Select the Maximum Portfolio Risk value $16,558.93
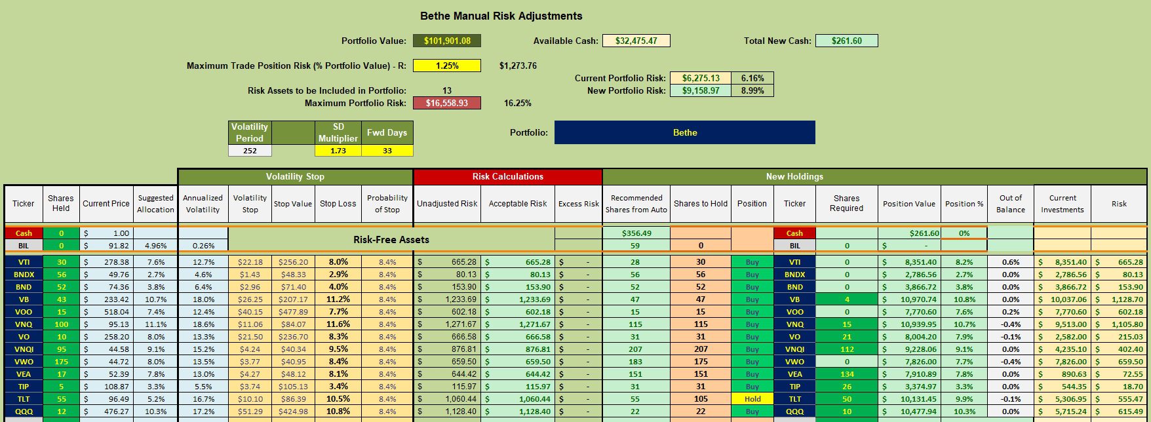The width and height of the screenshot is (1151, 422). tap(447, 103)
